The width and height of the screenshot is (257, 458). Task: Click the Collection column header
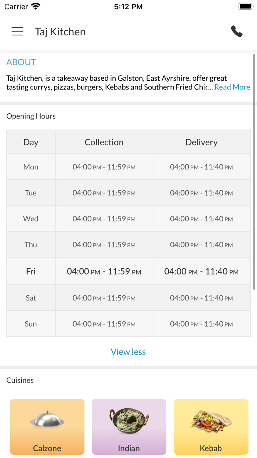point(104,142)
